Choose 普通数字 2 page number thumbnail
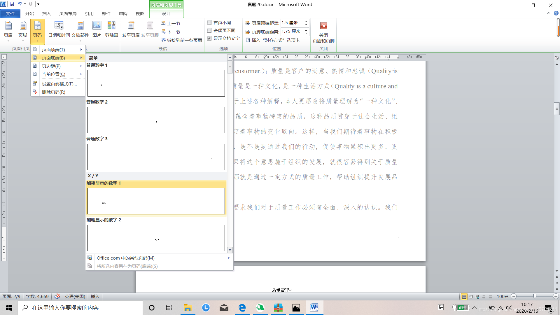This screenshot has width=560, height=315. tap(156, 120)
